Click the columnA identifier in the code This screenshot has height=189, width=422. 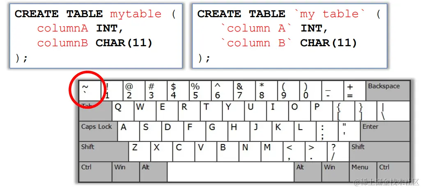click(x=62, y=28)
